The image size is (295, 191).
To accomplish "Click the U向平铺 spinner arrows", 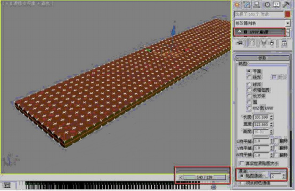I will 272,141.
